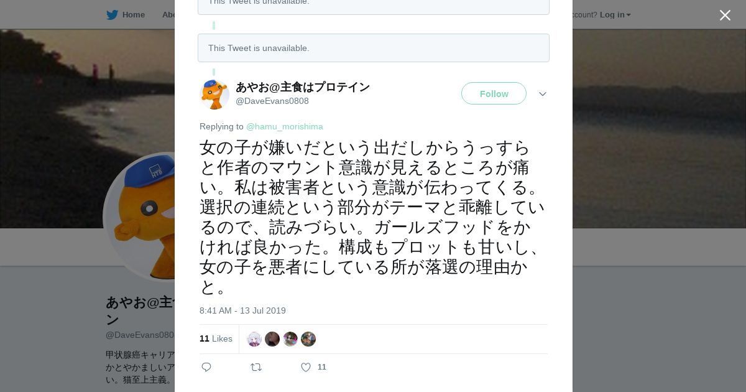Open the tweet author's orange mascot avatar
This screenshot has height=392, width=746.
pos(214,94)
